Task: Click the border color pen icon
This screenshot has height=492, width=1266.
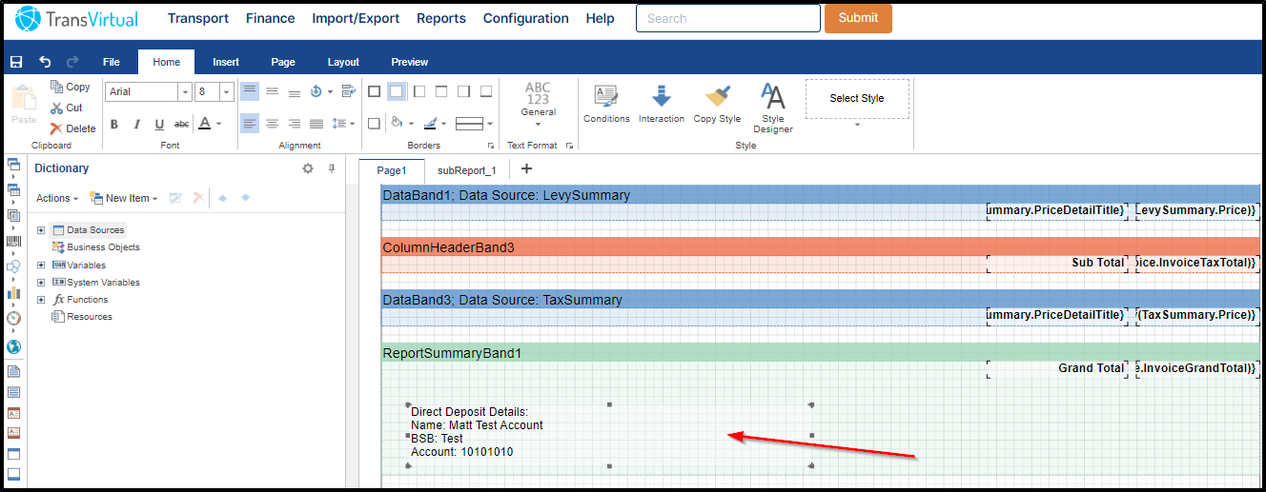Action: (x=429, y=124)
